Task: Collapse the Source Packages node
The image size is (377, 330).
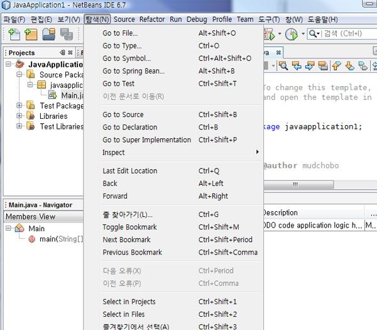Action: coord(19,75)
